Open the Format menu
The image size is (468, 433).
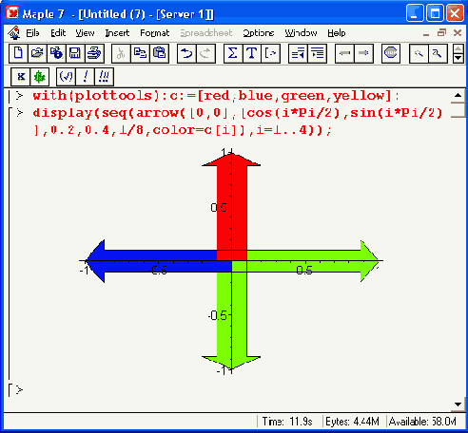pyautogui.click(x=155, y=33)
